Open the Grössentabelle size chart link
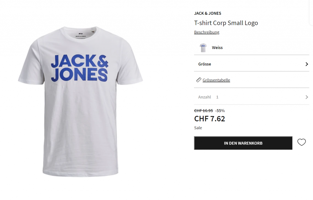The image size is (313, 200). (x=216, y=80)
